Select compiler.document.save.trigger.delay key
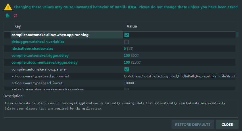 tap(45, 62)
